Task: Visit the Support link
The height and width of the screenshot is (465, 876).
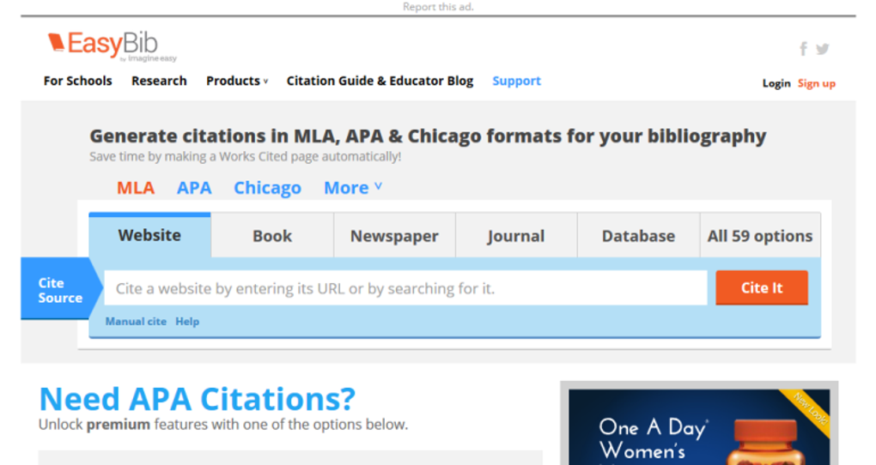Action: click(x=516, y=81)
